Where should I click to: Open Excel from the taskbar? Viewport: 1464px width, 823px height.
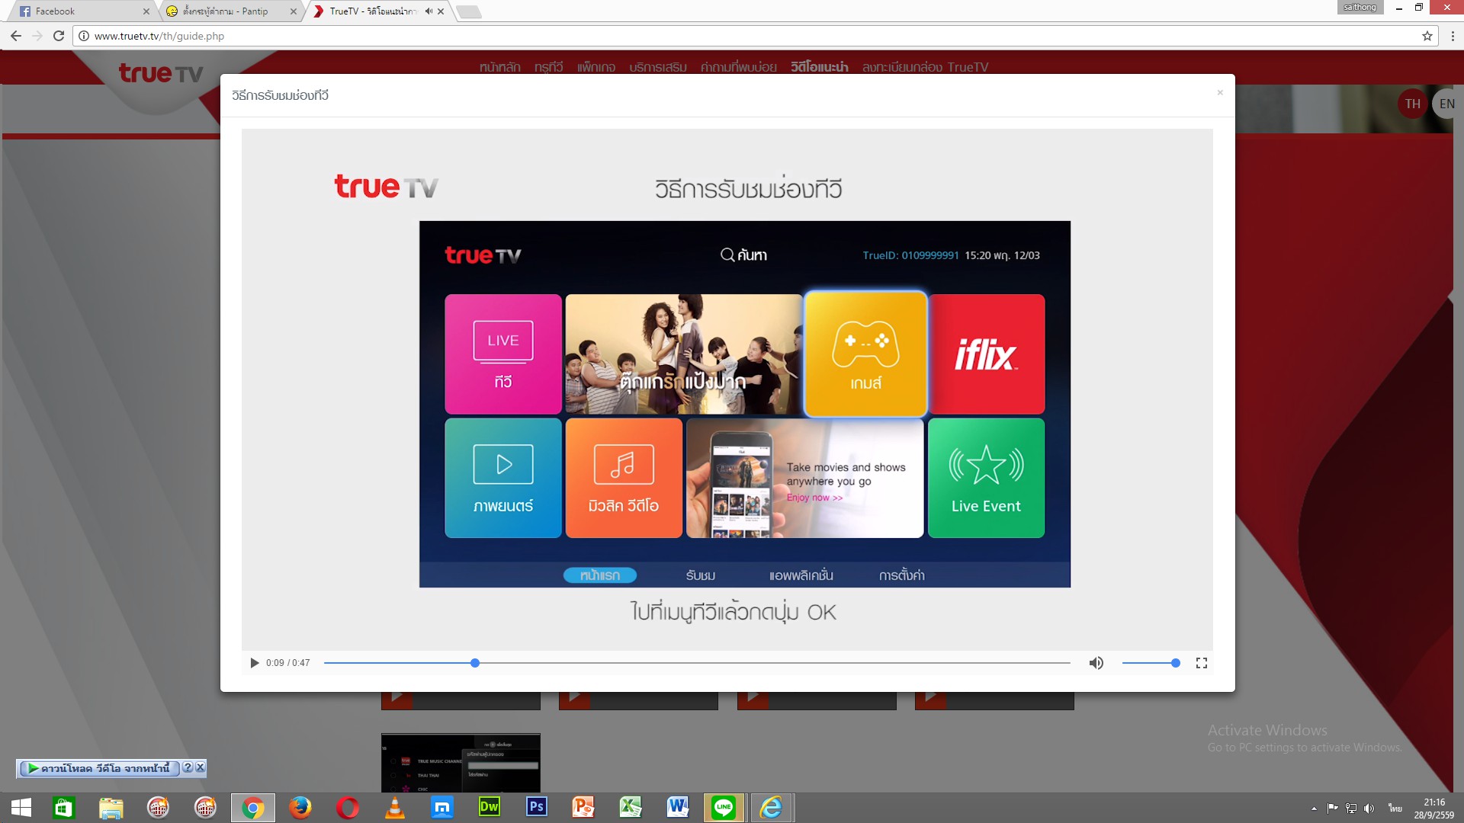click(x=631, y=808)
